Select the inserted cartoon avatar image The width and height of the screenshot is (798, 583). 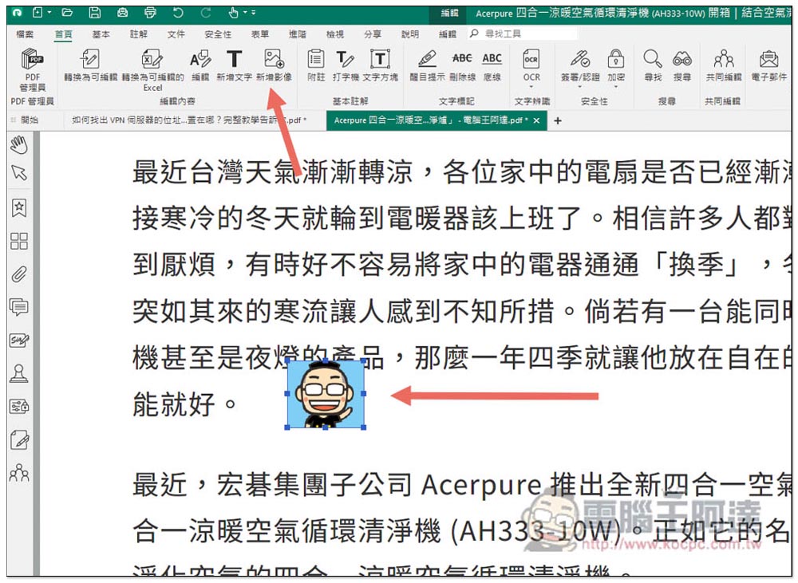326,394
